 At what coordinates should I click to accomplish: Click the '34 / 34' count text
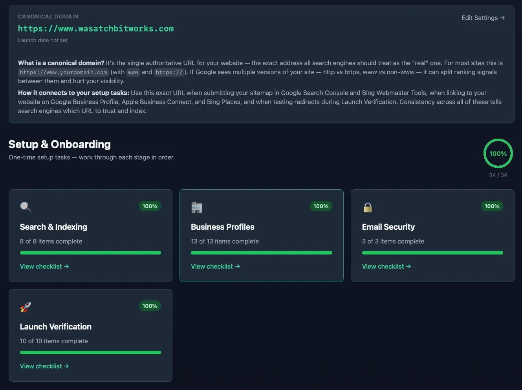coord(498,175)
